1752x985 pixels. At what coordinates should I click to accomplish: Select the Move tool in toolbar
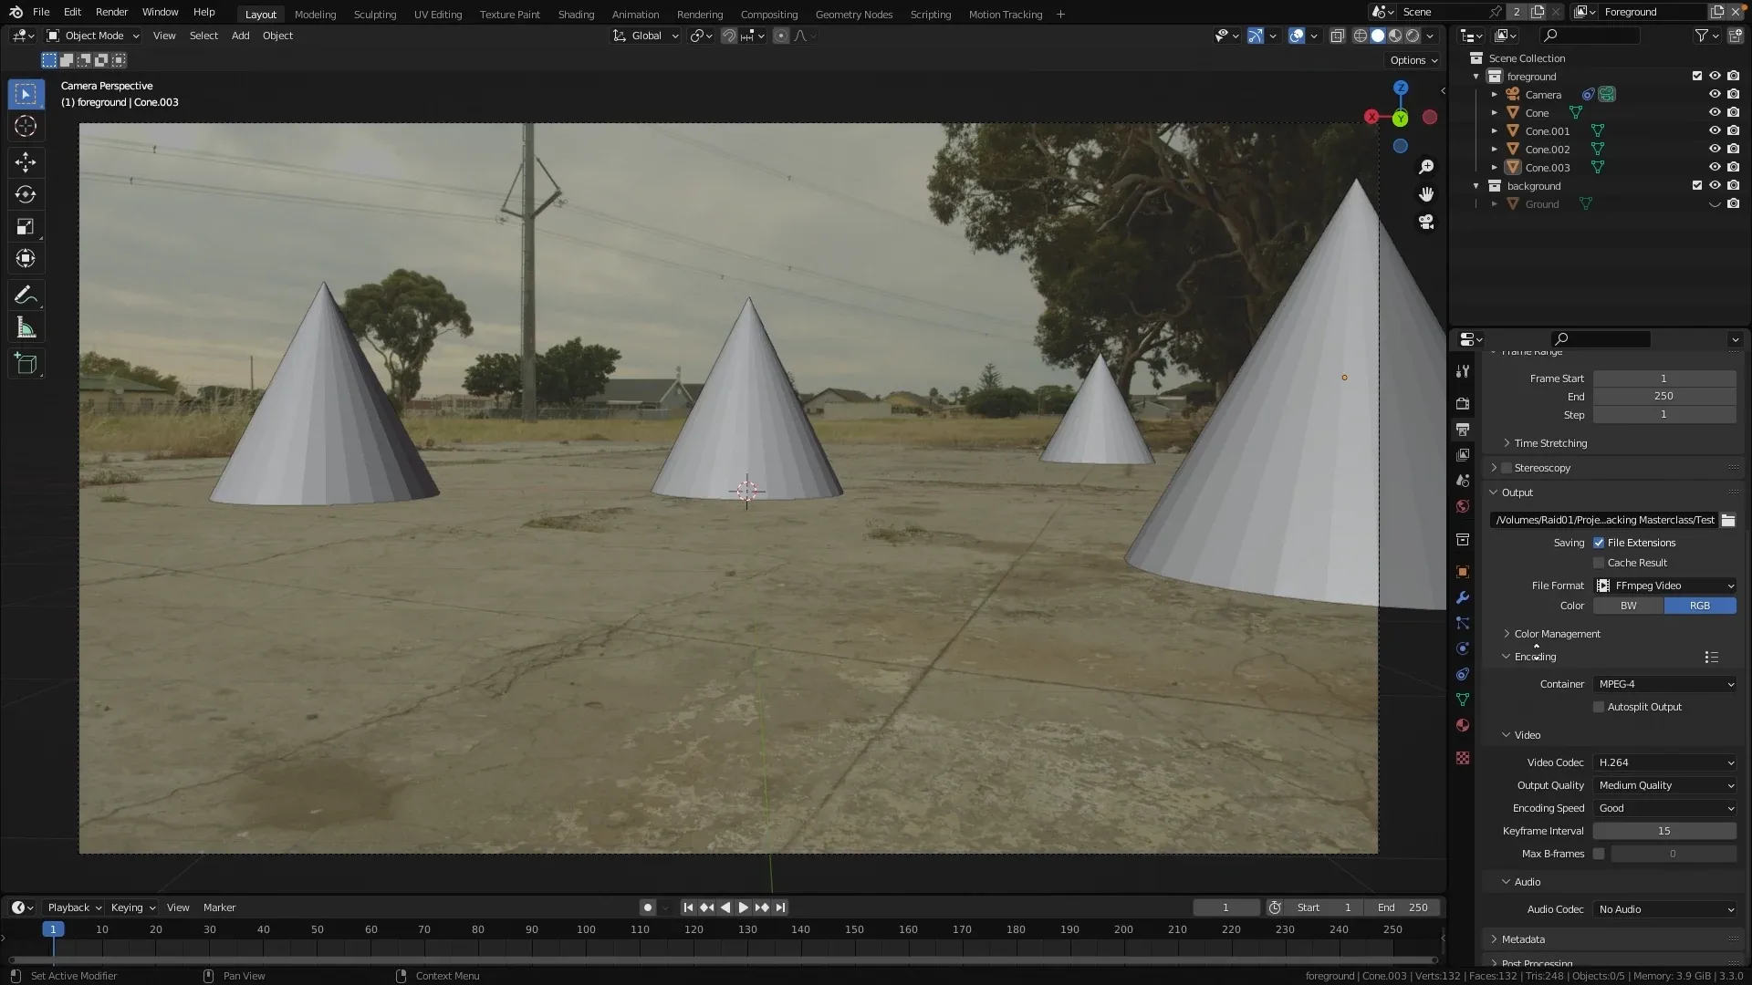26,159
